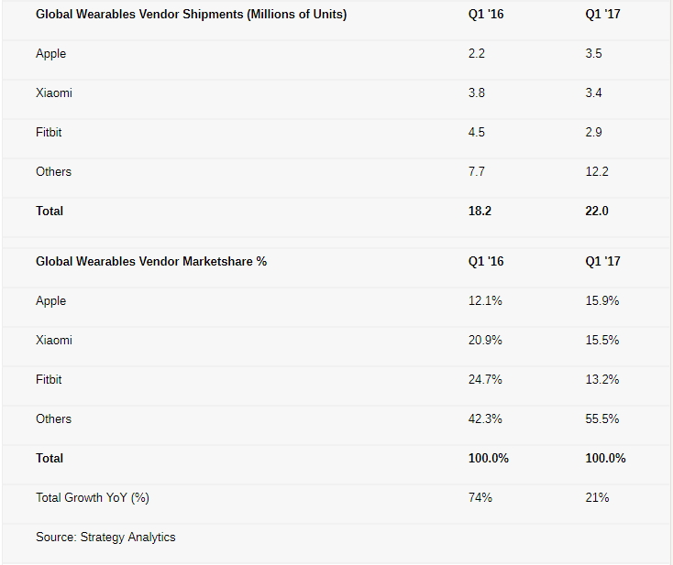Screen dimensions: 673x565
Task: Click Xiaomi Q1 '16 shipments value 3.8
Action: pos(477,93)
